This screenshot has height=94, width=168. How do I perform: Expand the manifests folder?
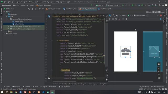click(x=6, y=14)
